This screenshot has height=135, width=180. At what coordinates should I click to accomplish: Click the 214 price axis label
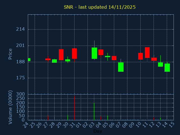click(20, 29)
